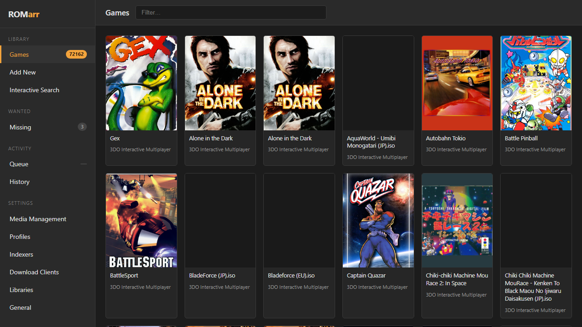Click the 3DO Interactive Multiplayer label under Gex

[140, 149]
